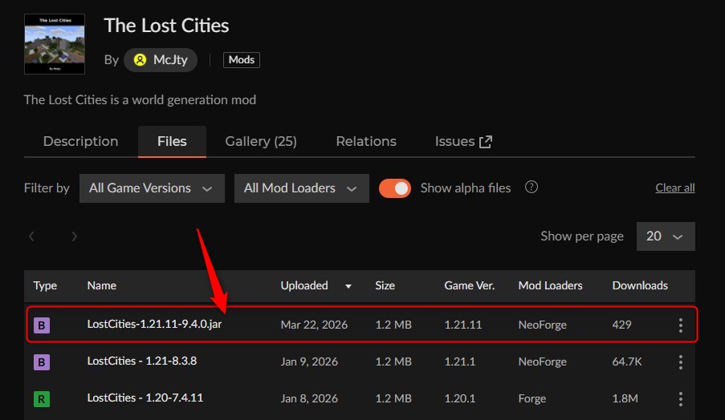Open options menu for LostCities-1.21.11-9.4.0.jar
725x420 pixels.
[x=681, y=325]
